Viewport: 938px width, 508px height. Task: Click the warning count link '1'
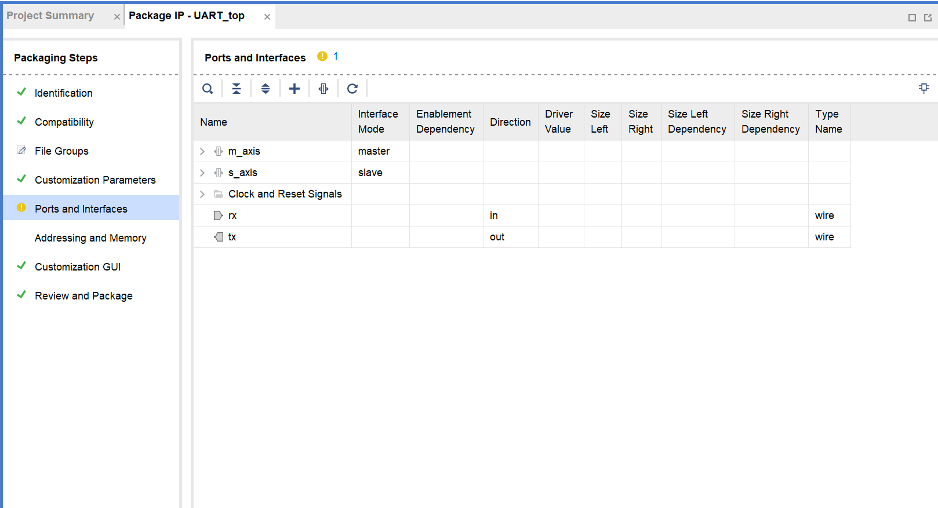[336, 56]
